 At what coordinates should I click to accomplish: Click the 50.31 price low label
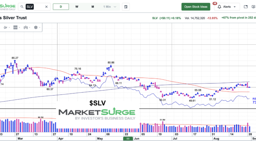(163, 100)
